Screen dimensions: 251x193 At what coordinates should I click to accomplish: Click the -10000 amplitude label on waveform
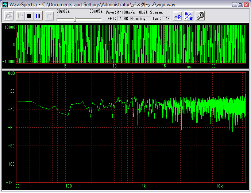9,61
